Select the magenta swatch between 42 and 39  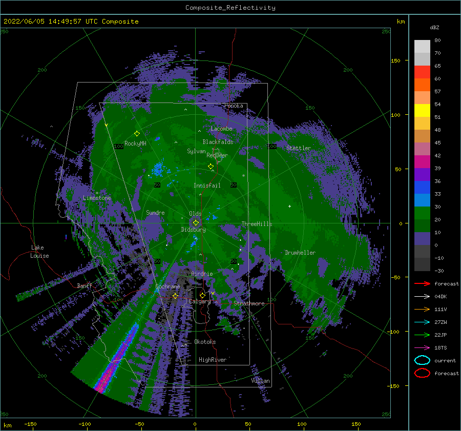point(422,162)
